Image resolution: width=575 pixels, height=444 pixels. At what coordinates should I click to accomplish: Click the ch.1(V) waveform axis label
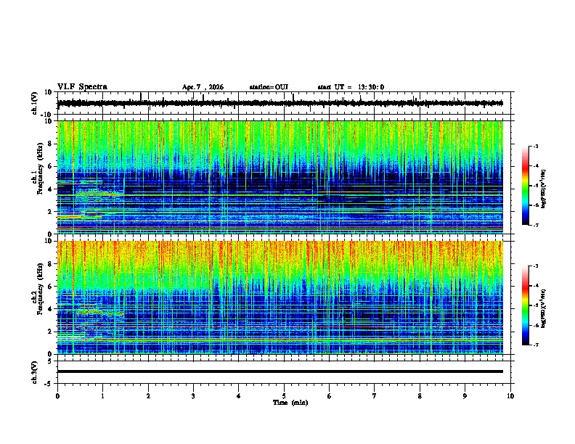pyautogui.click(x=35, y=103)
